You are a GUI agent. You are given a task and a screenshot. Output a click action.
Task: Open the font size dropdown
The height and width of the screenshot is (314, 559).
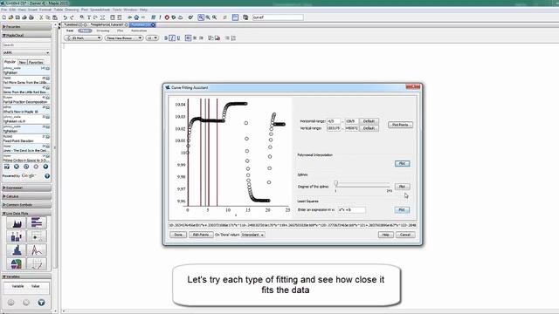pos(152,38)
